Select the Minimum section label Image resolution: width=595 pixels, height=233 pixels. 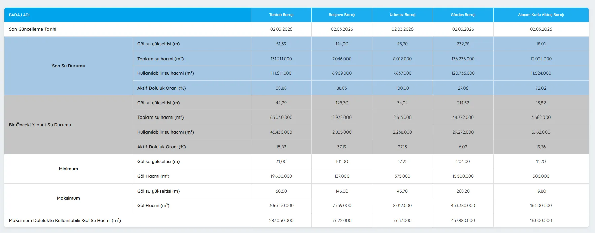click(x=68, y=169)
